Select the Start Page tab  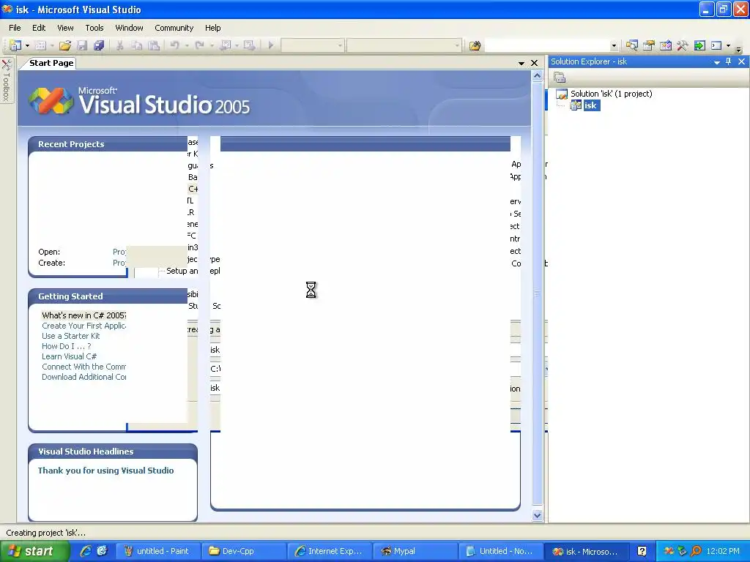(x=51, y=63)
